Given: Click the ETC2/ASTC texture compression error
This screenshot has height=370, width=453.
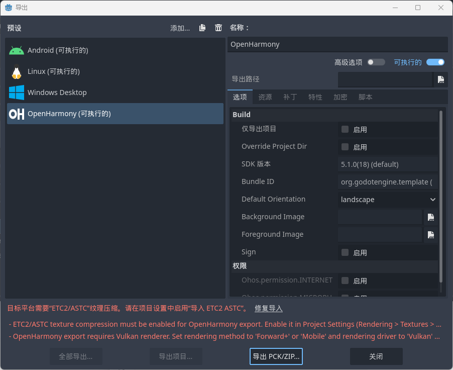Looking at the screenshot, I should click(x=224, y=324).
